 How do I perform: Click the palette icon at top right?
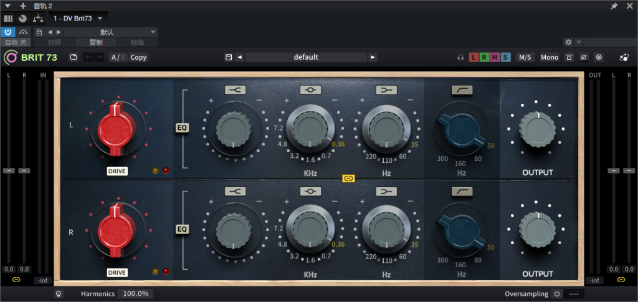624,57
